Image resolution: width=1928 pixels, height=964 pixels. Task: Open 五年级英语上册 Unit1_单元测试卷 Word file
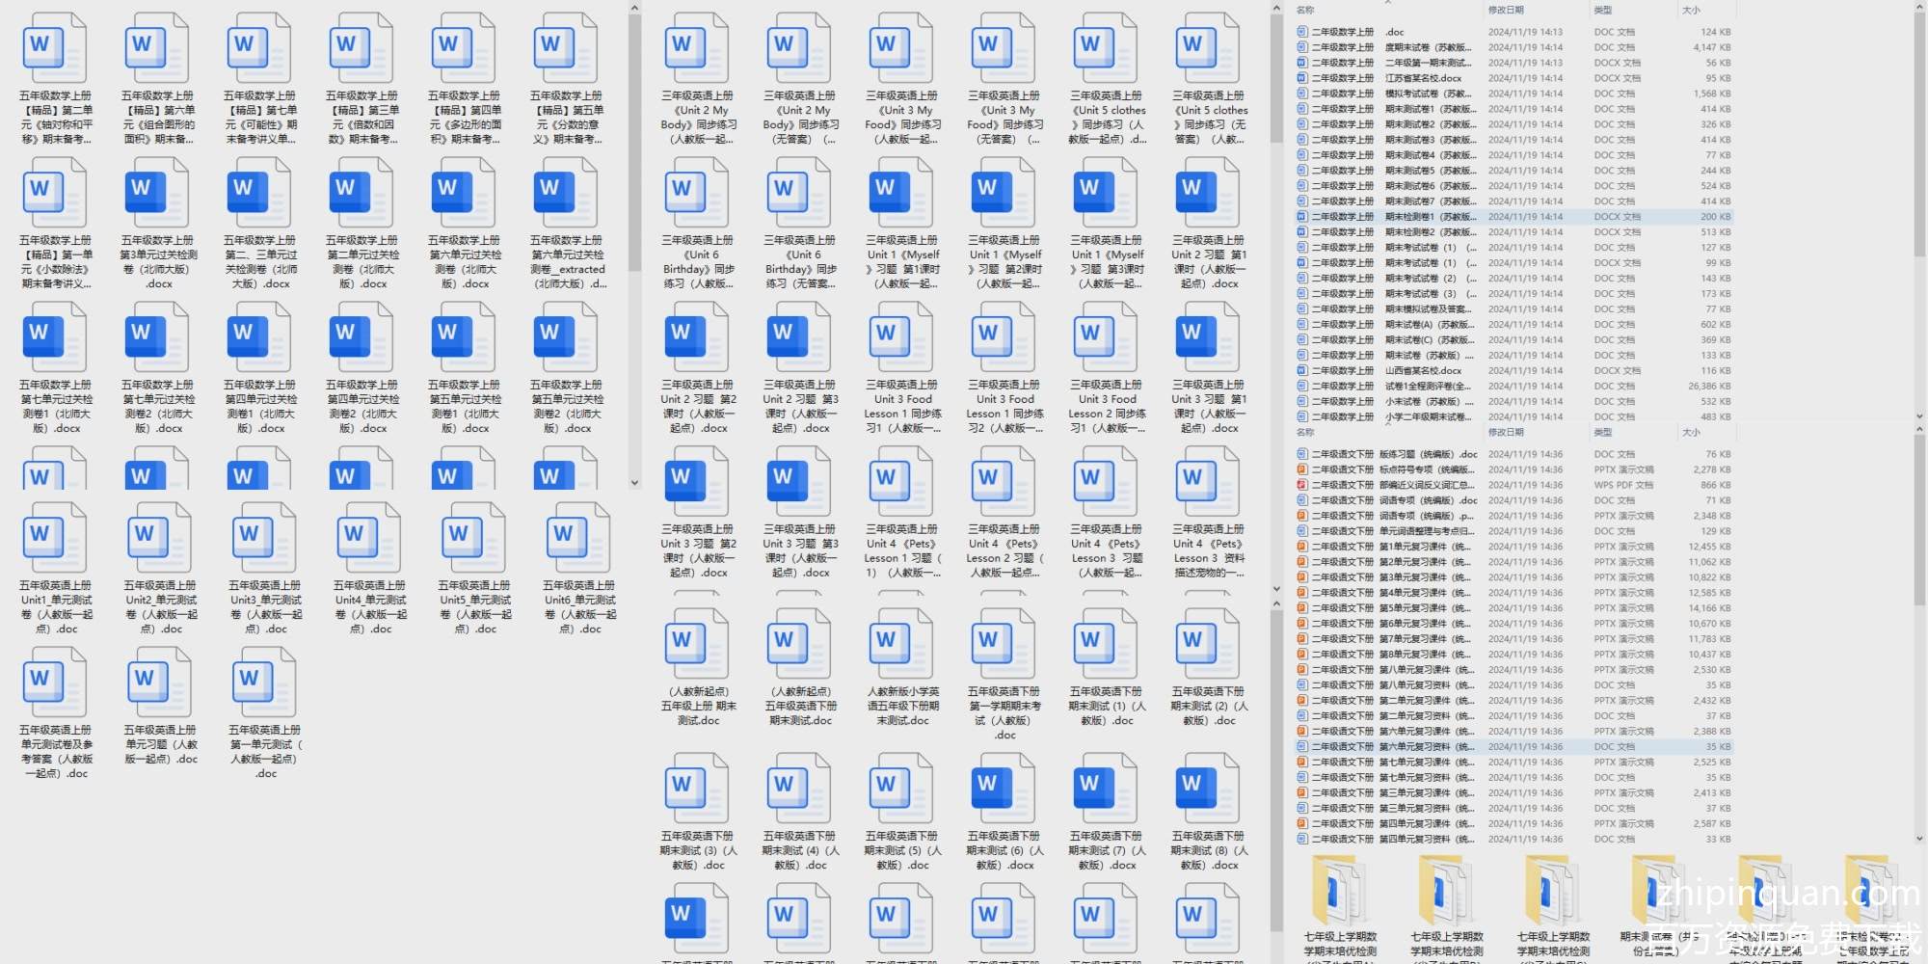pos(56,538)
